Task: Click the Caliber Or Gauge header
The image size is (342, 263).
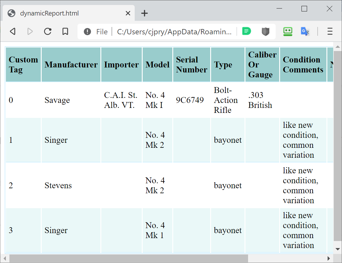Action: pyautogui.click(x=262, y=65)
